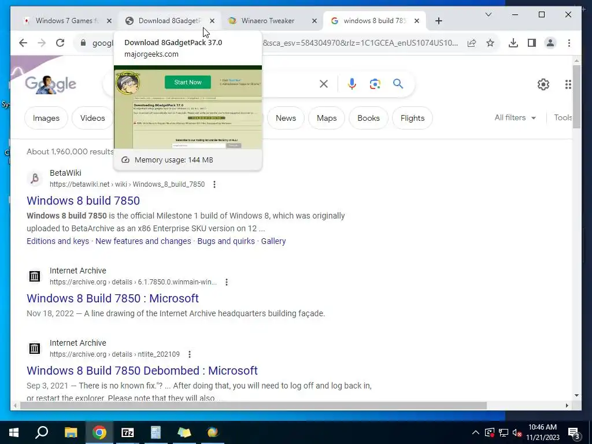Open new tab with plus button
Viewport: 592px width, 444px height.
pyautogui.click(x=438, y=21)
